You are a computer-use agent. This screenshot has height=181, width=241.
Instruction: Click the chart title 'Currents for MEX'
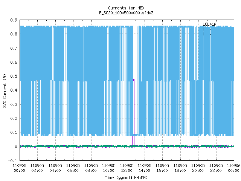pos(126,8)
